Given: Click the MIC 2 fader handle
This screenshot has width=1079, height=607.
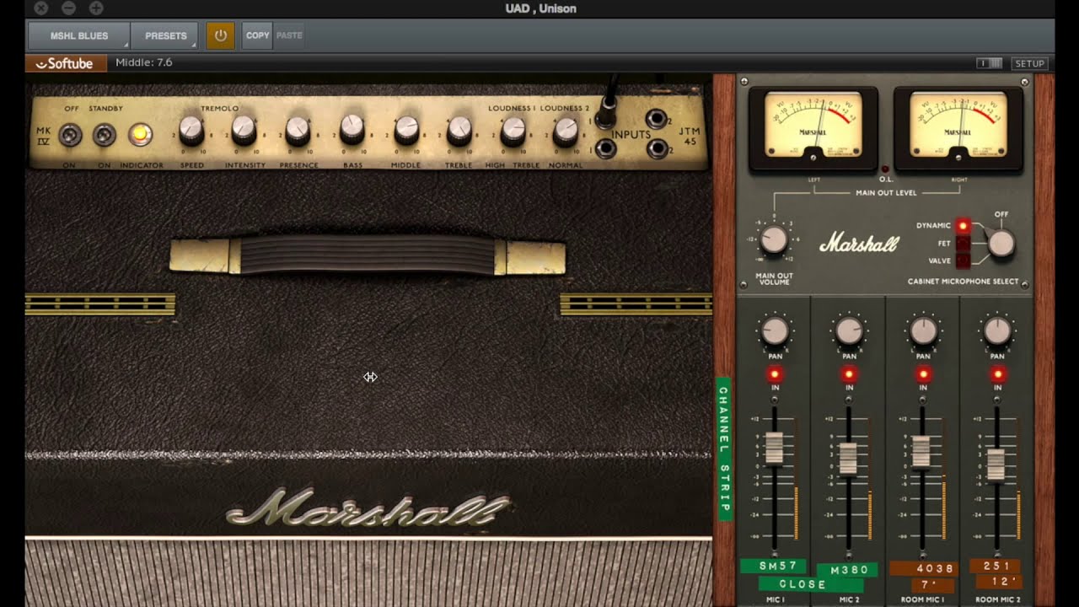Looking at the screenshot, I should tap(848, 458).
